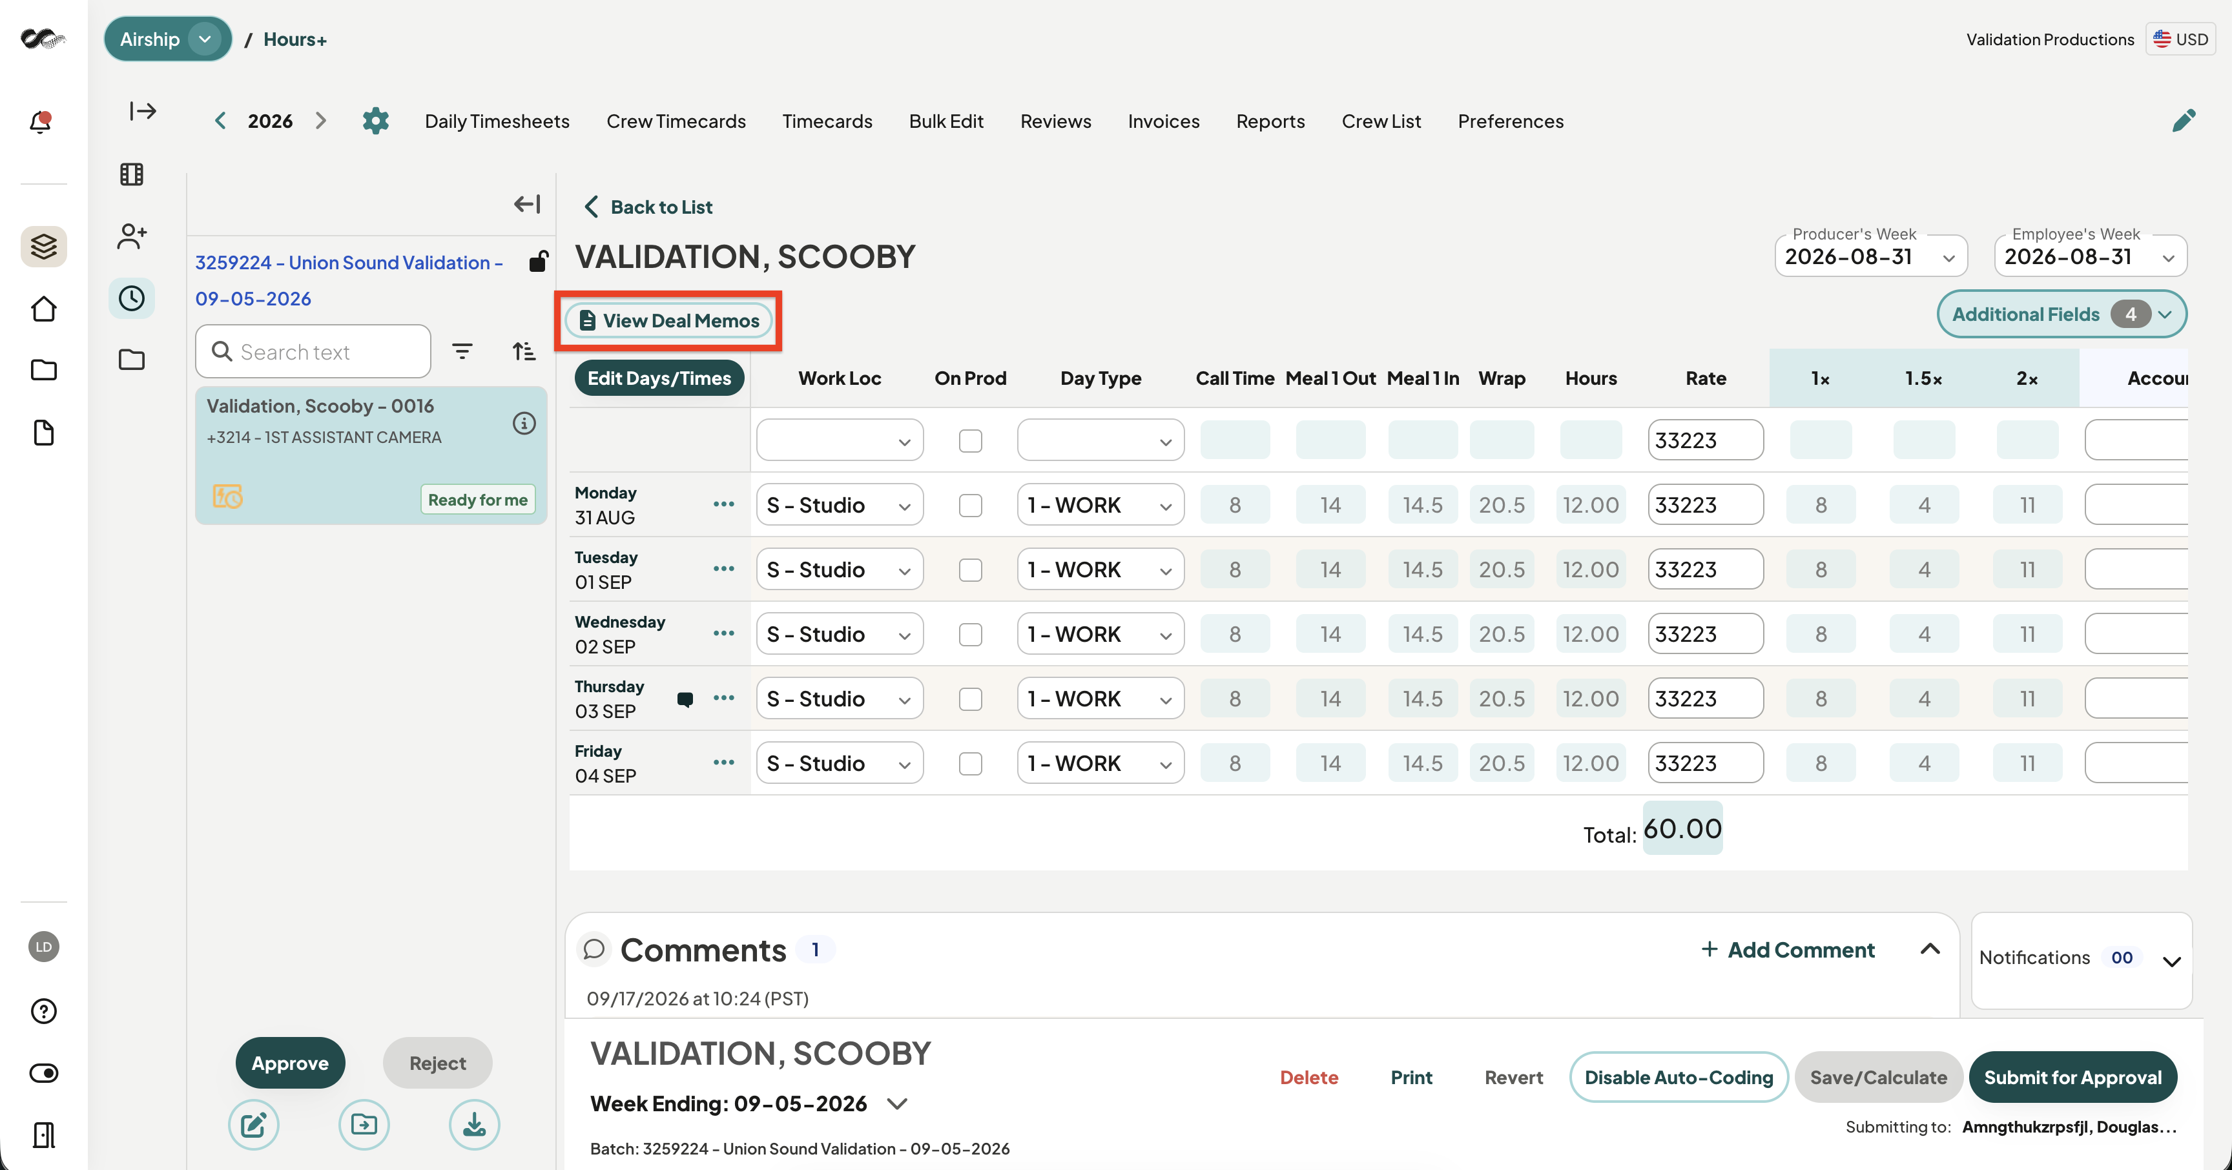Viewport: 2232px width, 1170px height.
Task: Check On Prod for Tuesday 01 SEP
Action: point(971,570)
